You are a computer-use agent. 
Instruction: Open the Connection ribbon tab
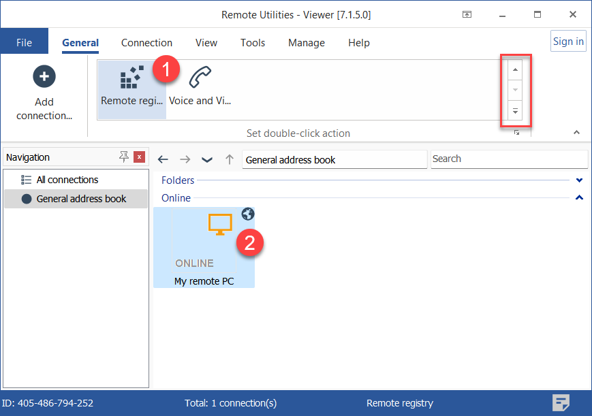click(146, 43)
